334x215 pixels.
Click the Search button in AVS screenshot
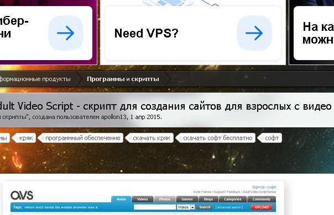[205, 207]
